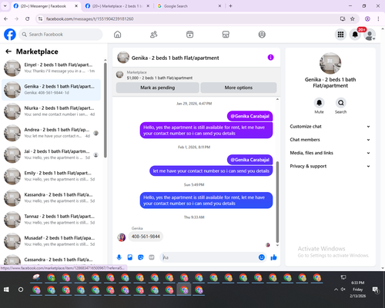385x308 pixels.
Task: Open the account profile menu
Action: [370, 35]
